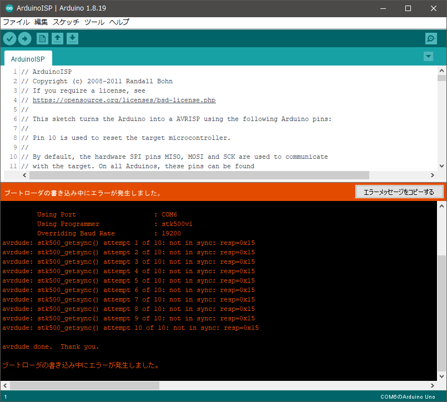
Task: Click console line 'attempt 5 of 10'
Action: pyautogui.click(x=129, y=280)
